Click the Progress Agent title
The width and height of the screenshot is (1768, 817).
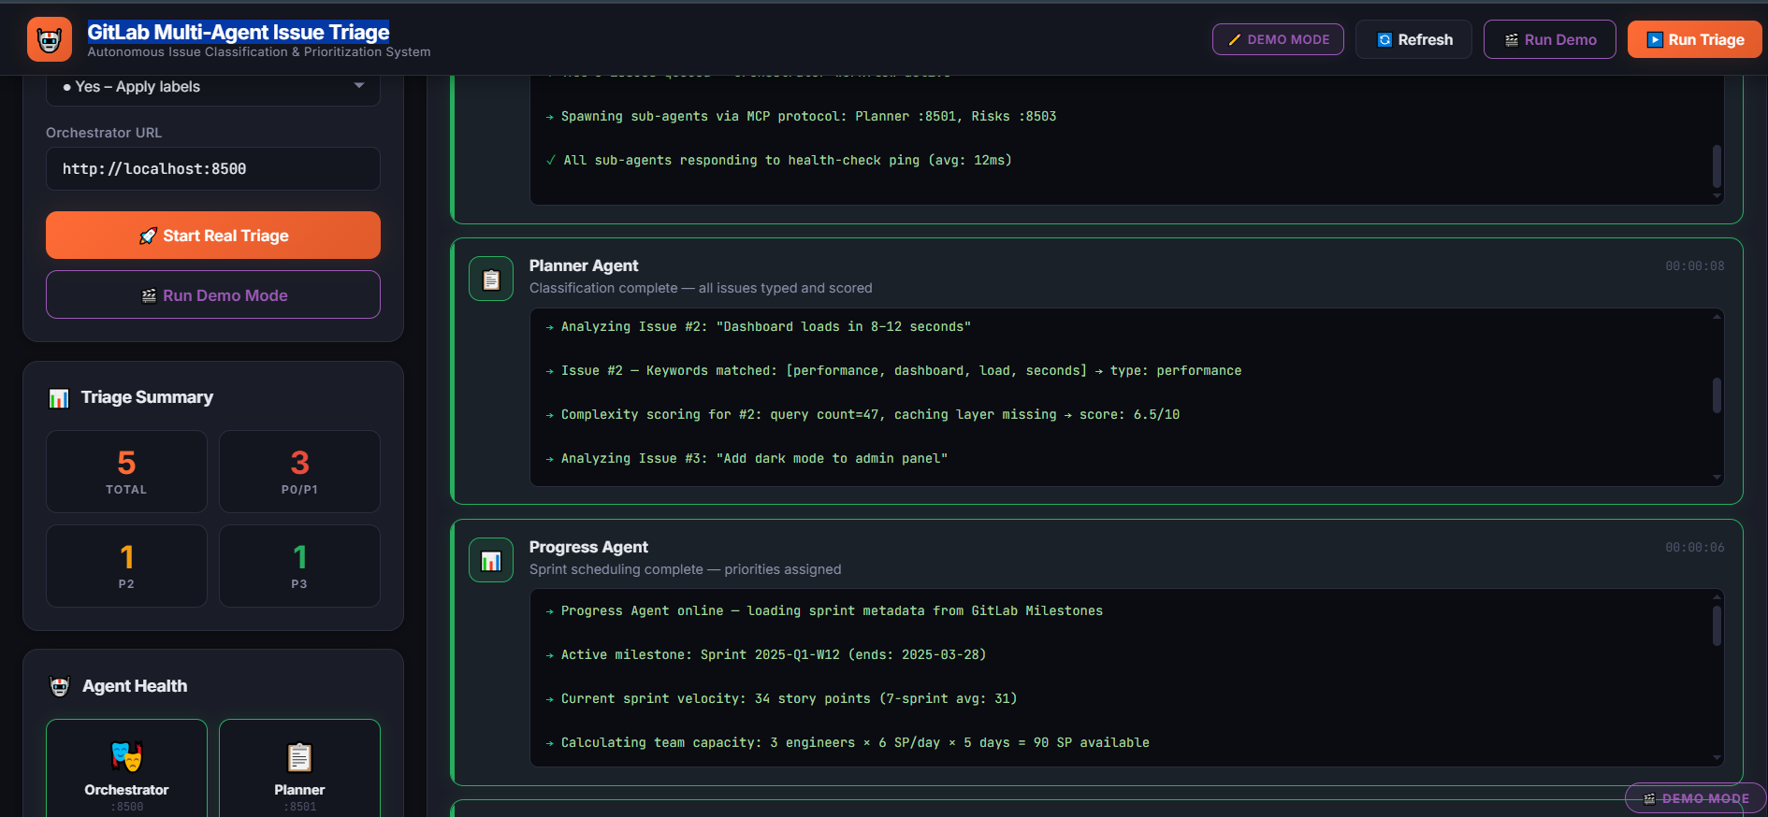click(588, 547)
